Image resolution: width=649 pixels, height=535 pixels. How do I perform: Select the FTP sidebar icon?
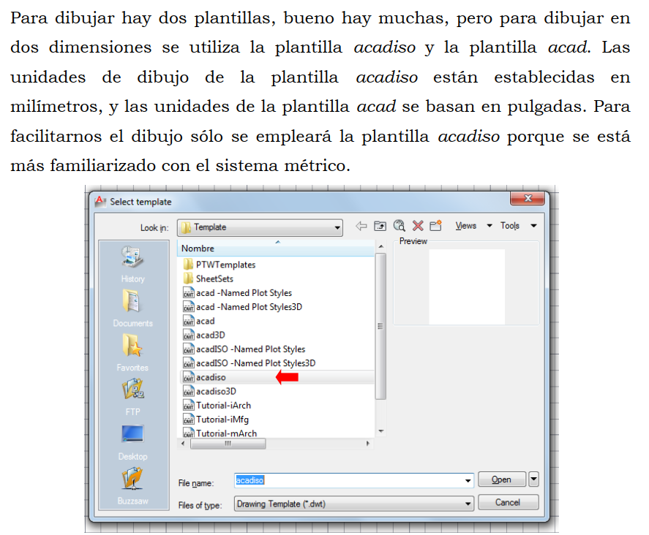pyautogui.click(x=133, y=390)
